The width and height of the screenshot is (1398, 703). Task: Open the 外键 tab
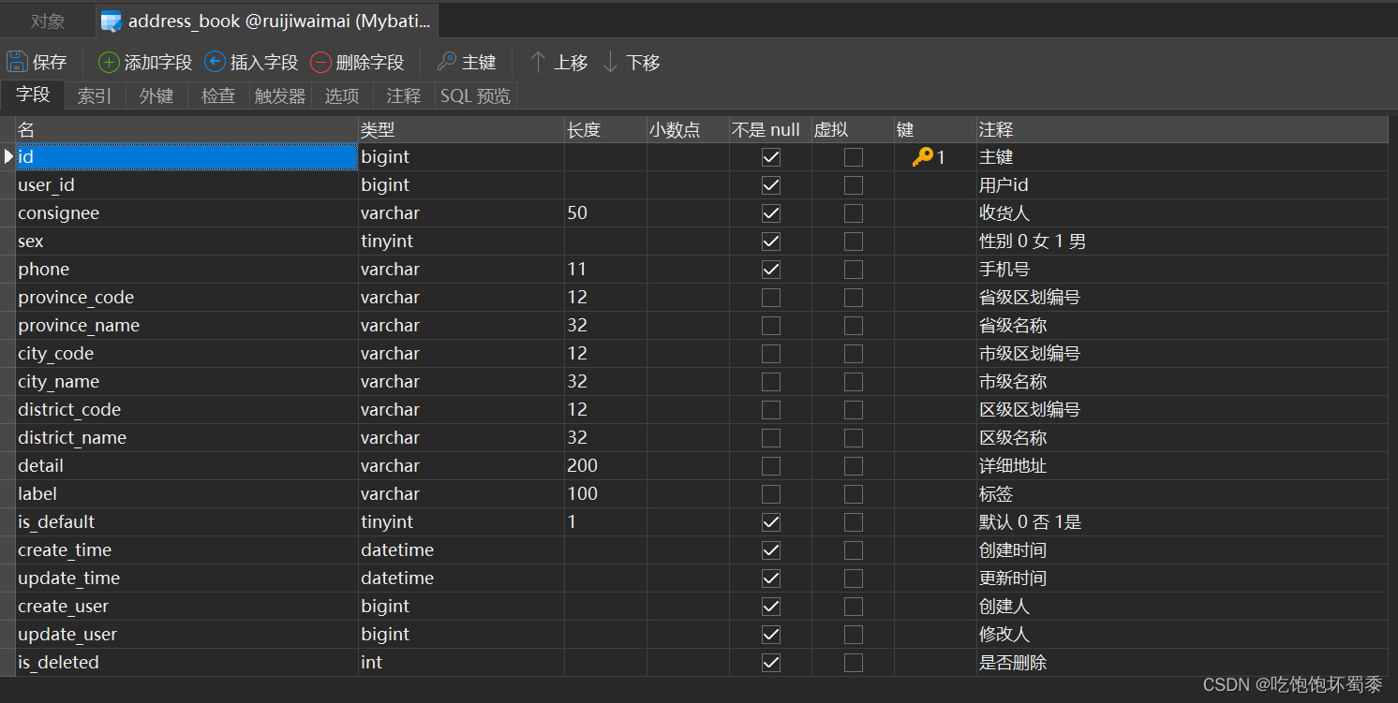156,95
